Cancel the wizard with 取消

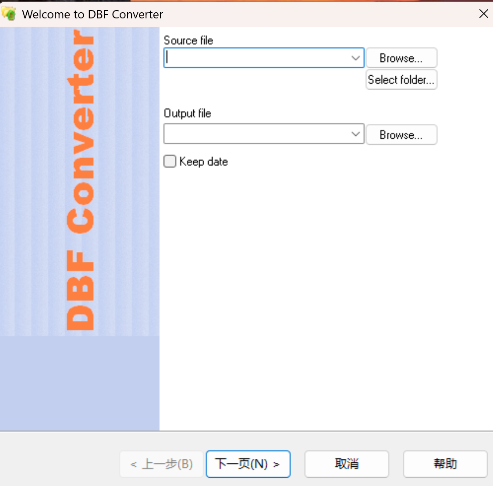[x=347, y=464]
